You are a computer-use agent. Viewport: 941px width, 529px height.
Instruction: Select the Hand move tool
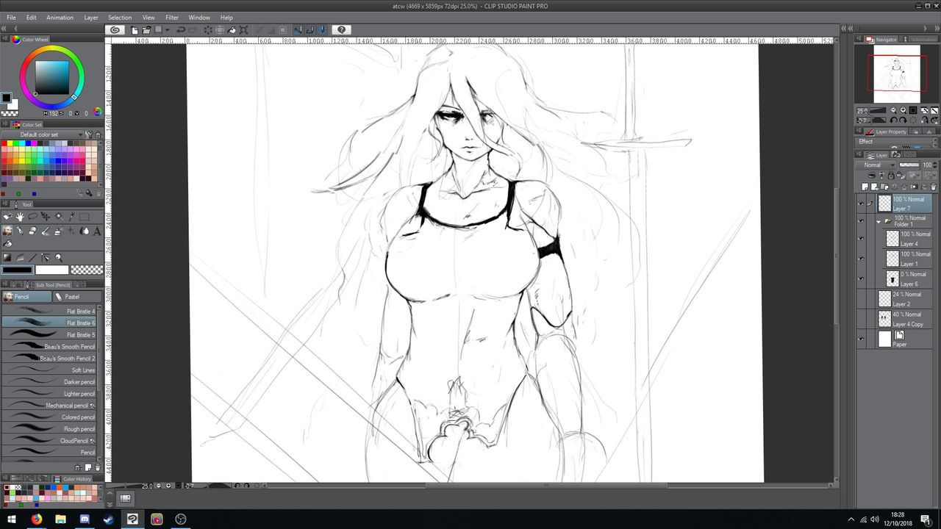20,217
